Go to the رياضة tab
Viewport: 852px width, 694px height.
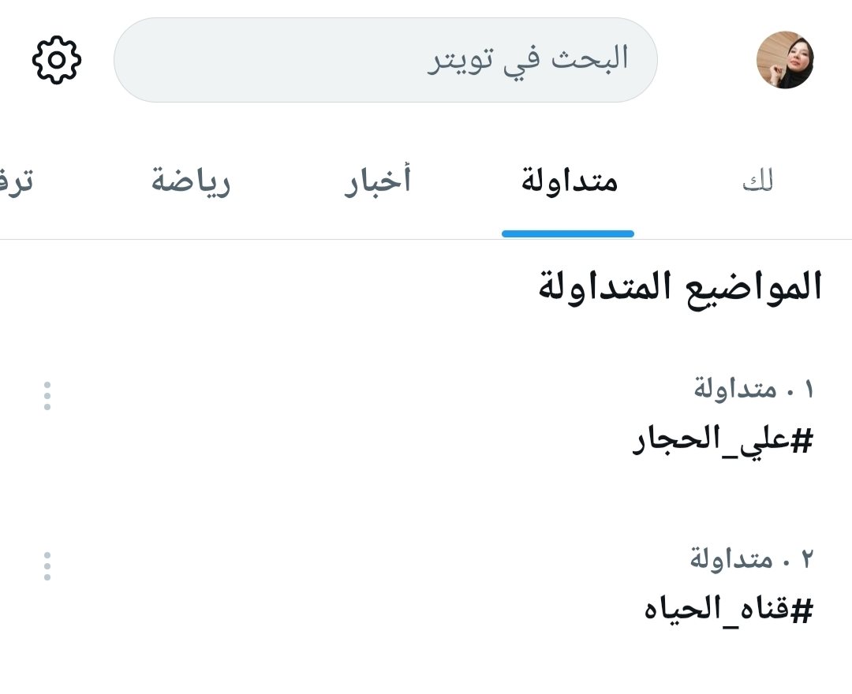(191, 182)
